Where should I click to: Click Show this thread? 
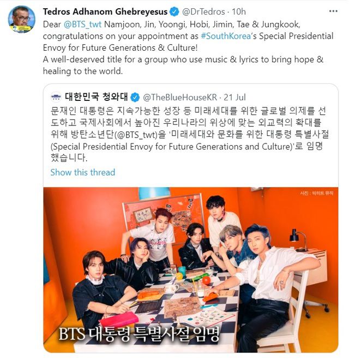tap(83, 172)
